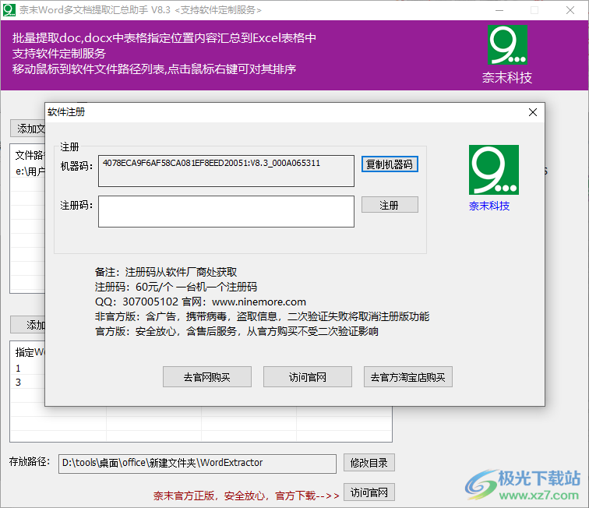This screenshot has width=589, height=508.
Task: Click the 奈末科技 logo in purple banner
Action: pyautogui.click(x=507, y=45)
